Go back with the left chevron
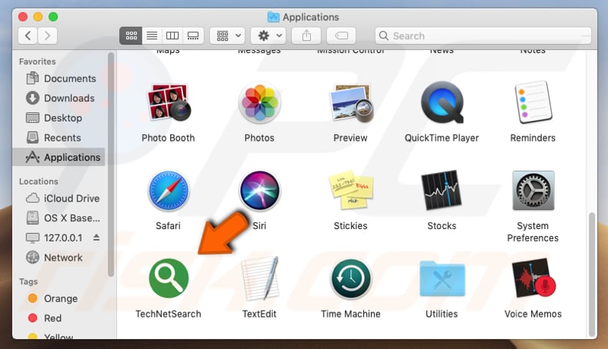Image resolution: width=608 pixels, height=349 pixels. click(28, 35)
